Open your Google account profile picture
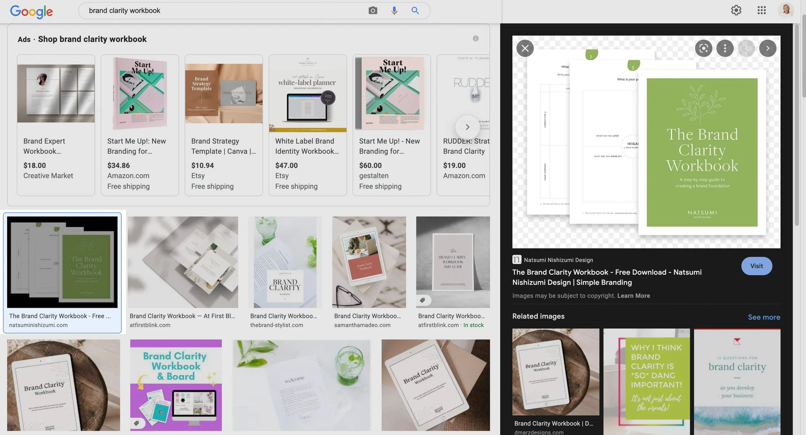Image resolution: width=806 pixels, height=435 pixels. (786, 10)
